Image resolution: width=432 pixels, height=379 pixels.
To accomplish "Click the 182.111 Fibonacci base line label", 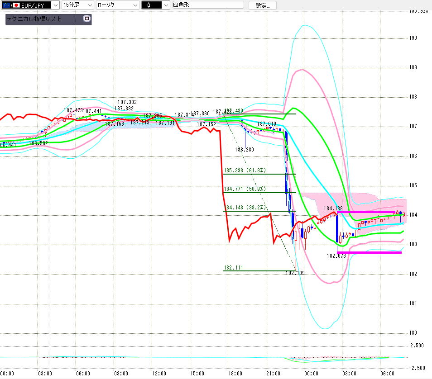I will [x=233, y=268].
